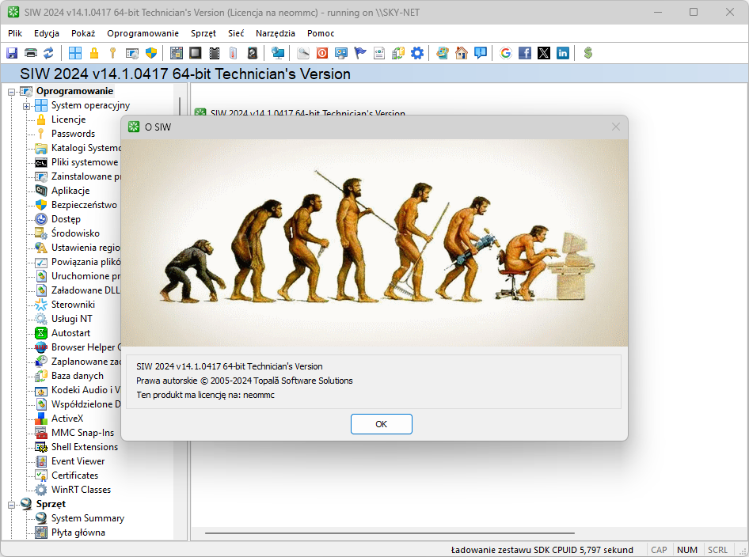This screenshot has width=749, height=557.
Task: Select Passwords in the tree
Action: tap(73, 134)
